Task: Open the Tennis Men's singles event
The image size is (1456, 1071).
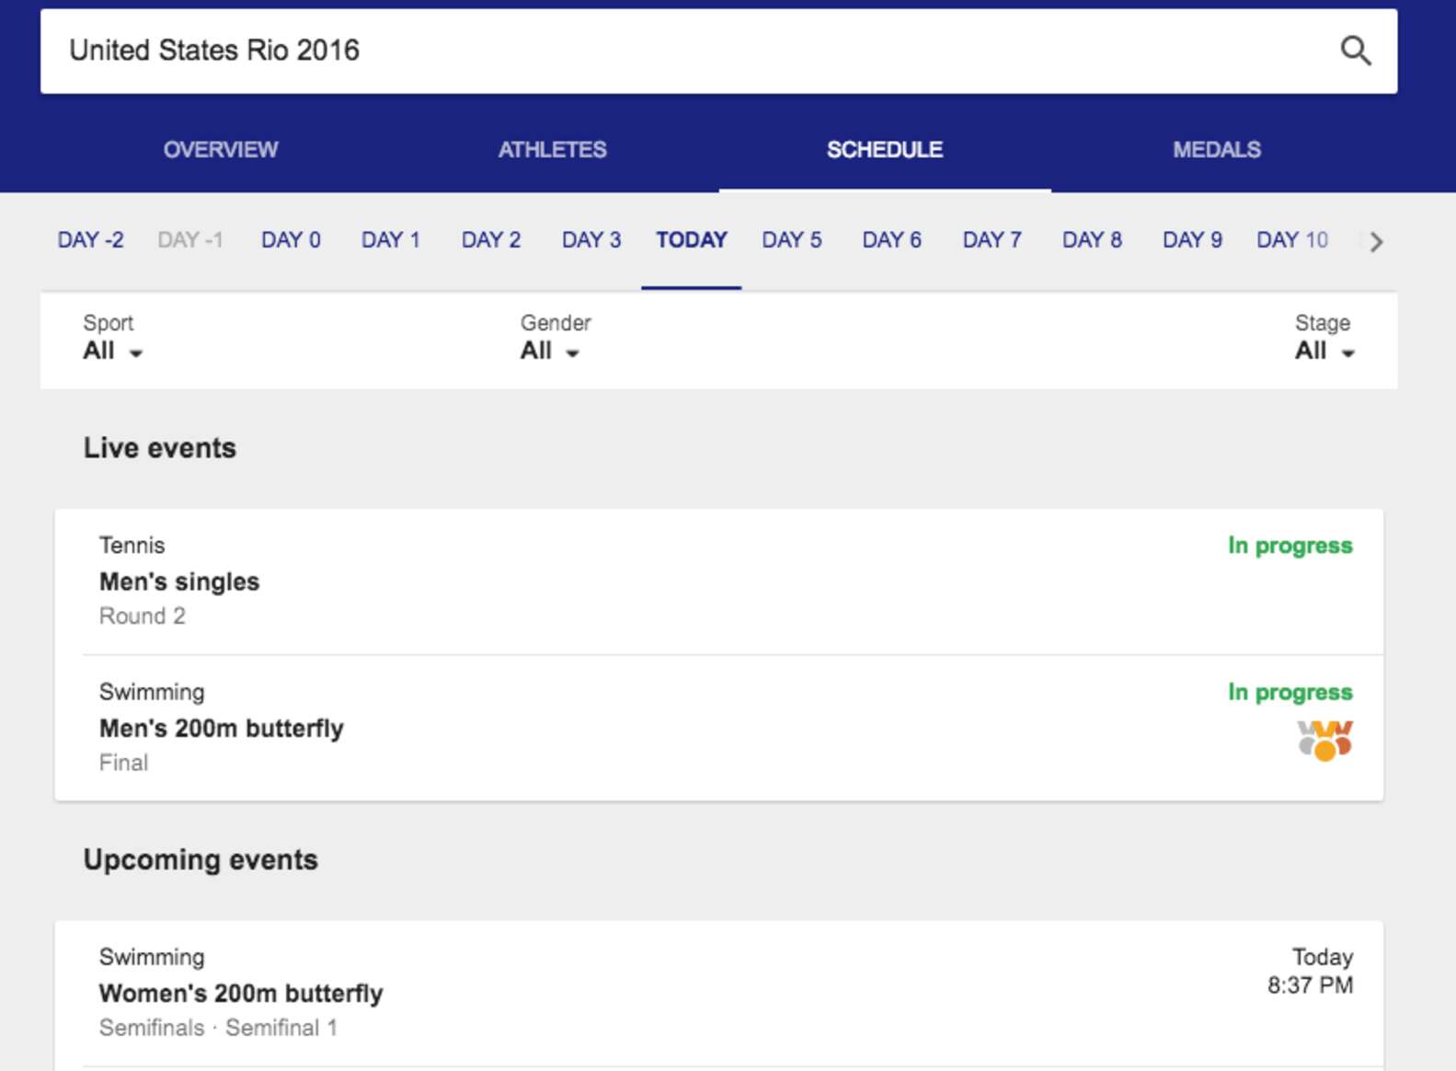Action: tap(718, 581)
